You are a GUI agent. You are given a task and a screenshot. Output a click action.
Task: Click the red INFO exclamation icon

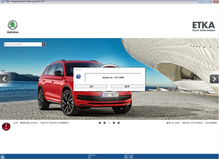pyautogui.click(x=6, y=127)
